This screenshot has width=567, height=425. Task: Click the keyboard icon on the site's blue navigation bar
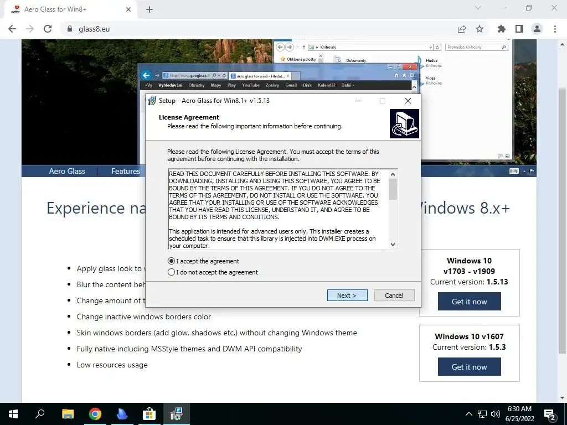tap(514, 171)
